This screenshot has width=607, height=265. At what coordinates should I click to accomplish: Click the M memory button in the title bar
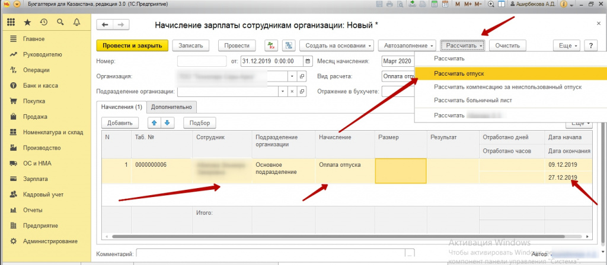tap(458, 4)
